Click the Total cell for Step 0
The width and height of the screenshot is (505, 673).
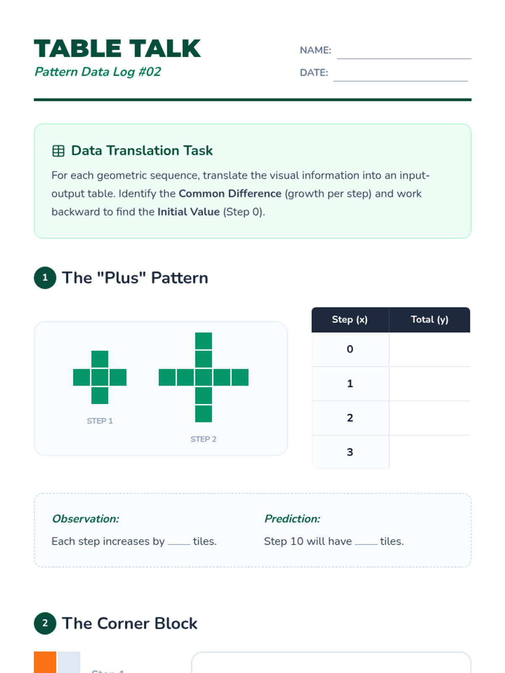click(x=430, y=349)
